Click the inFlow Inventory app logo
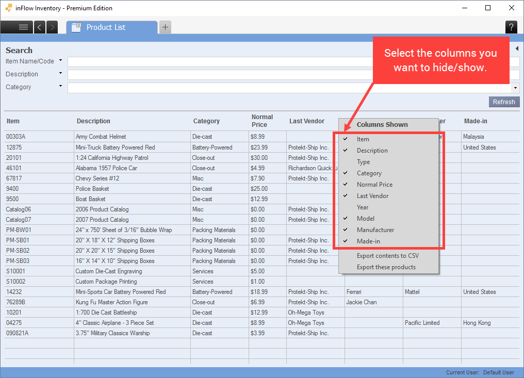The height and width of the screenshot is (378, 524). pos(9,8)
